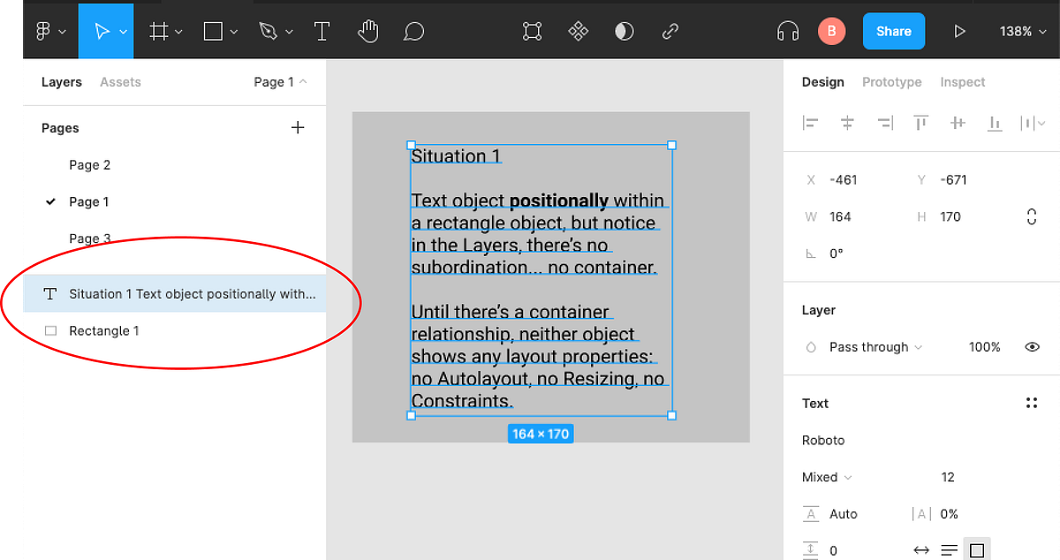Toggle the headphones audio icon
Viewport: 1060px width, 560px height.
pos(787,31)
